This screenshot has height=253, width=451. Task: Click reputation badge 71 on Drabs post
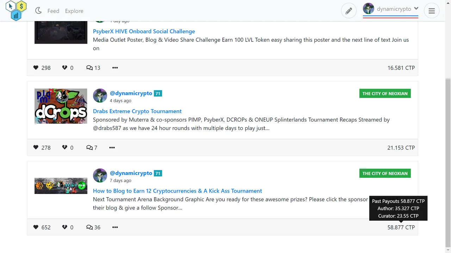click(158, 93)
